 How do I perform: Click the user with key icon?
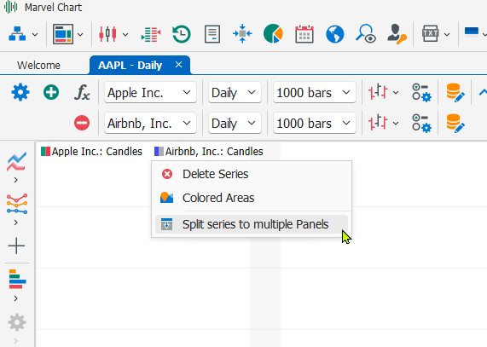397,34
